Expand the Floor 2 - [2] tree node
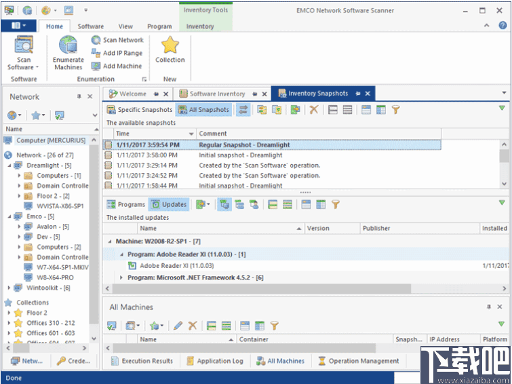 pyautogui.click(x=19, y=196)
